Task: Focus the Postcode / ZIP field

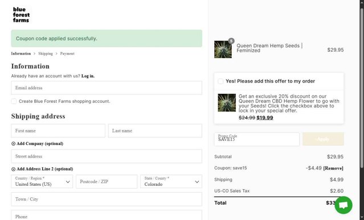Action: click(x=107, y=181)
